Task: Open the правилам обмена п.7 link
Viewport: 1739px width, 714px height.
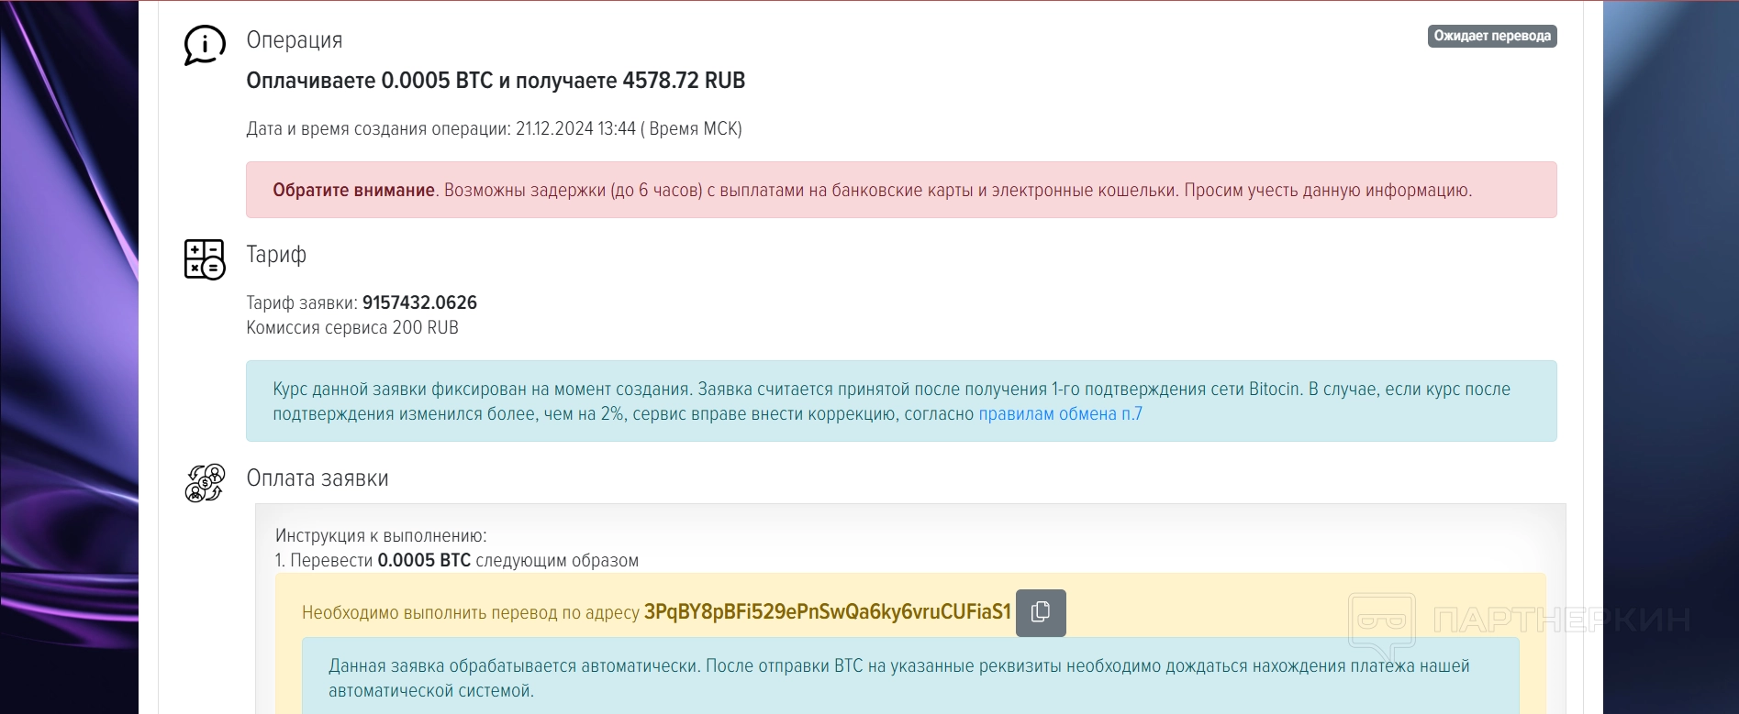Action: coord(1060,414)
